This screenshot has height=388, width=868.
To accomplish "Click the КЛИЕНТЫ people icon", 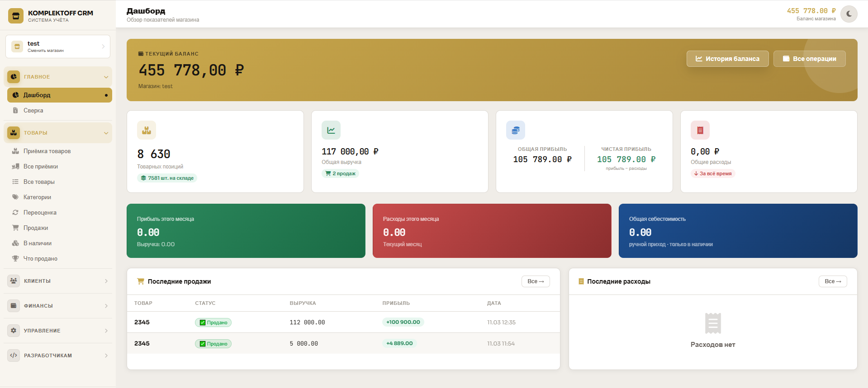I will [14, 281].
